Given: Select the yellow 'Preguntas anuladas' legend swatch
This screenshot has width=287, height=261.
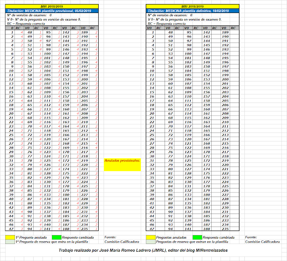Looking at the screenshot, I should (x=151, y=237).
